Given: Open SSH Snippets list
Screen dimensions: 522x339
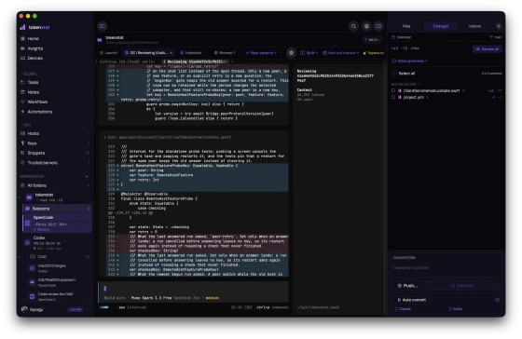Looking at the screenshot, I should [36, 153].
